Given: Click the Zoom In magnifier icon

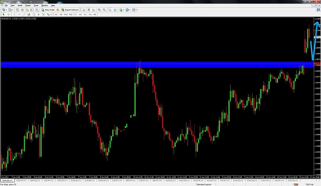Looking at the screenshot, I should [x=99, y=10].
